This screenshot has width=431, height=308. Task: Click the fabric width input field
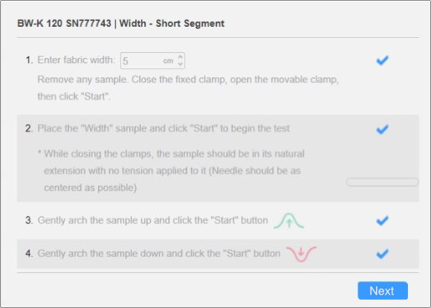coord(152,60)
